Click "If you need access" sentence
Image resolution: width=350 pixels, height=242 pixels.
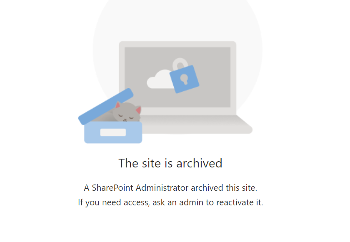[x=170, y=202]
